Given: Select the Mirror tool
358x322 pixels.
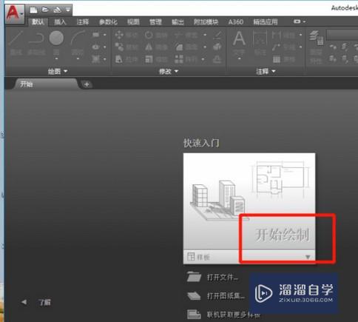Looking at the screenshot, I should point(156,47).
